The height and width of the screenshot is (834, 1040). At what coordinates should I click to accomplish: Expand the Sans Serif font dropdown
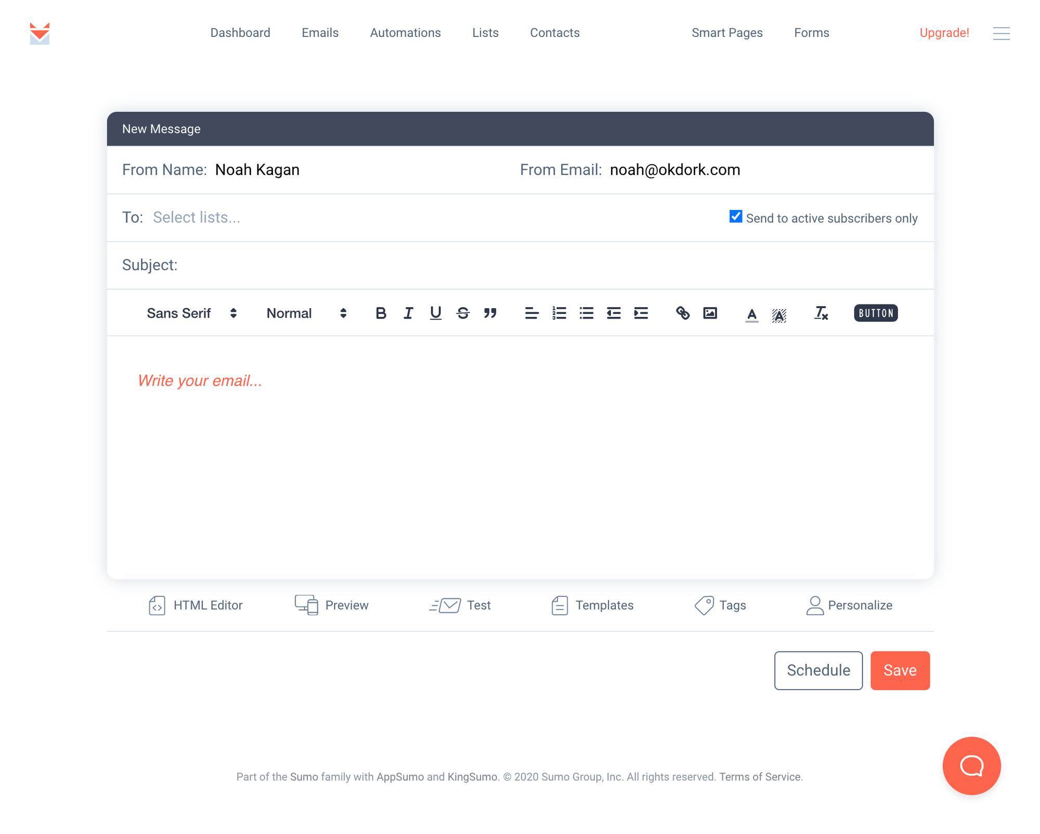coord(192,313)
